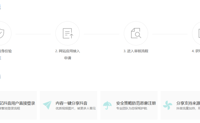Select the text '3. 进入审核流程'
Screen dimensions: 200x123
(x=136, y=51)
